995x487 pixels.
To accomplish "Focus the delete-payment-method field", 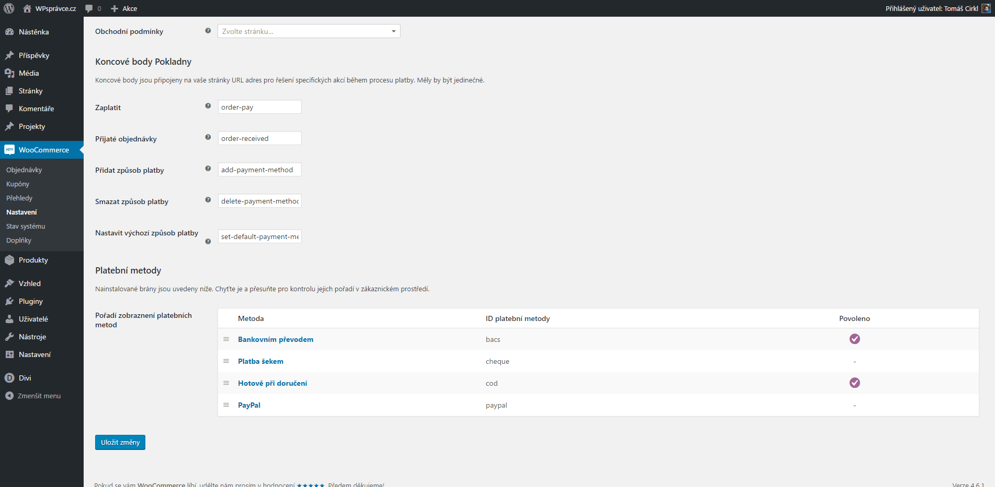I will [x=260, y=201].
